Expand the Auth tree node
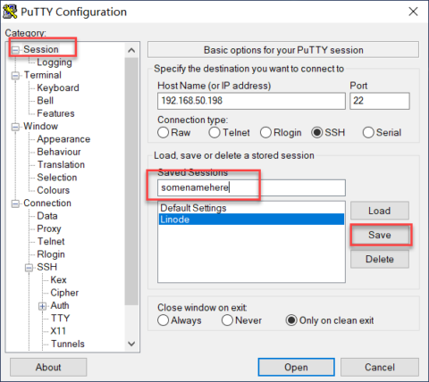The width and height of the screenshot is (429, 382). (x=42, y=306)
